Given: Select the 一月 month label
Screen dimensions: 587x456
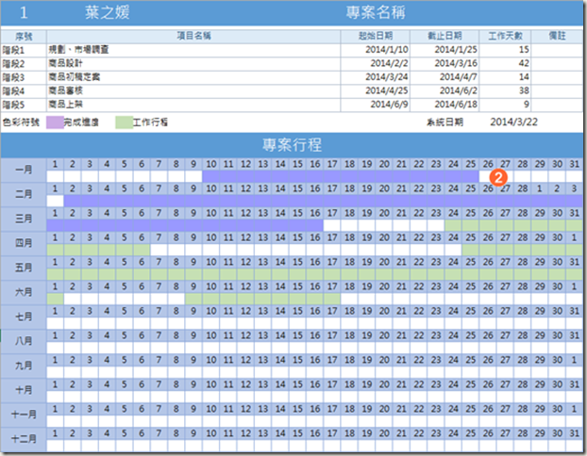Looking at the screenshot, I should click(24, 171).
